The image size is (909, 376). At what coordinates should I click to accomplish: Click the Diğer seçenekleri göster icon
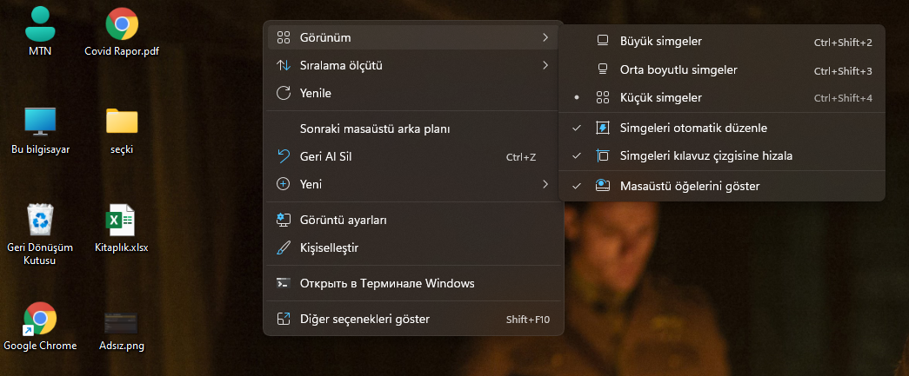pyautogui.click(x=283, y=319)
